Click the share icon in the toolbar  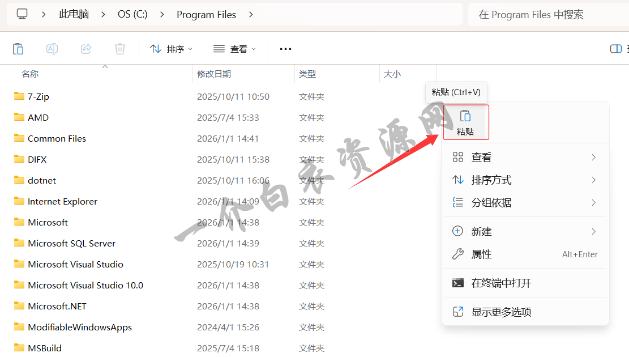click(x=86, y=49)
